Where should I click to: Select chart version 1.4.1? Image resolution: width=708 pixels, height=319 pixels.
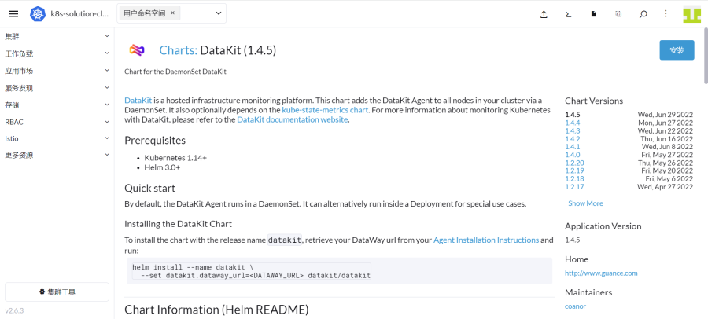coord(573,147)
